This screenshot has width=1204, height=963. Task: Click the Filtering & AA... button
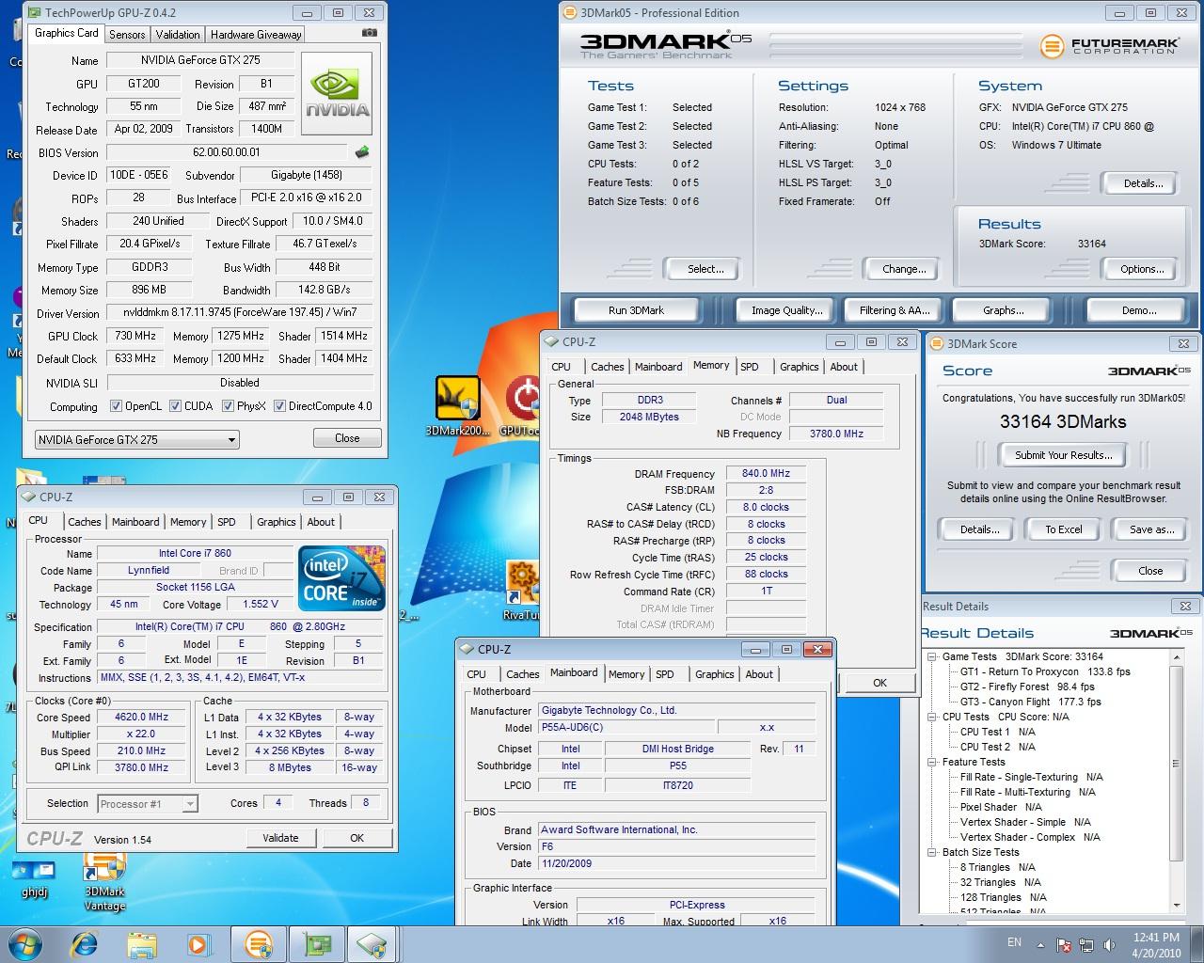(x=894, y=310)
